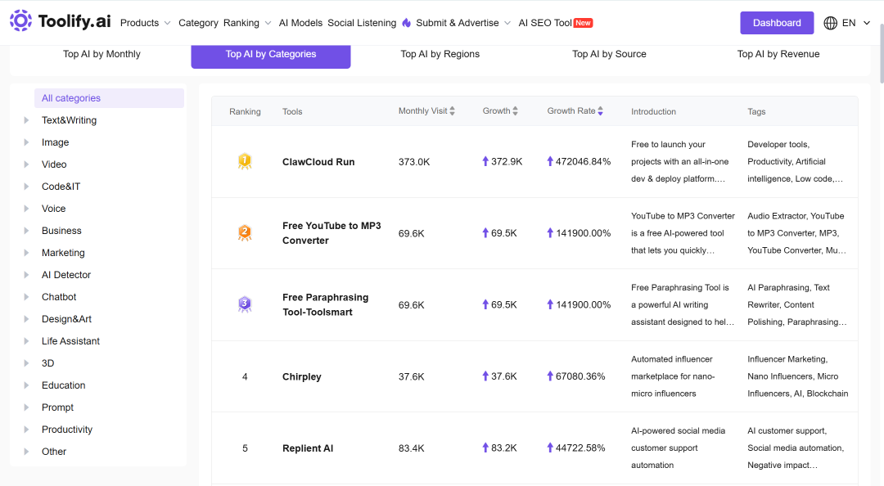884x486 pixels.
Task: Click the globe language icon
Action: point(830,23)
